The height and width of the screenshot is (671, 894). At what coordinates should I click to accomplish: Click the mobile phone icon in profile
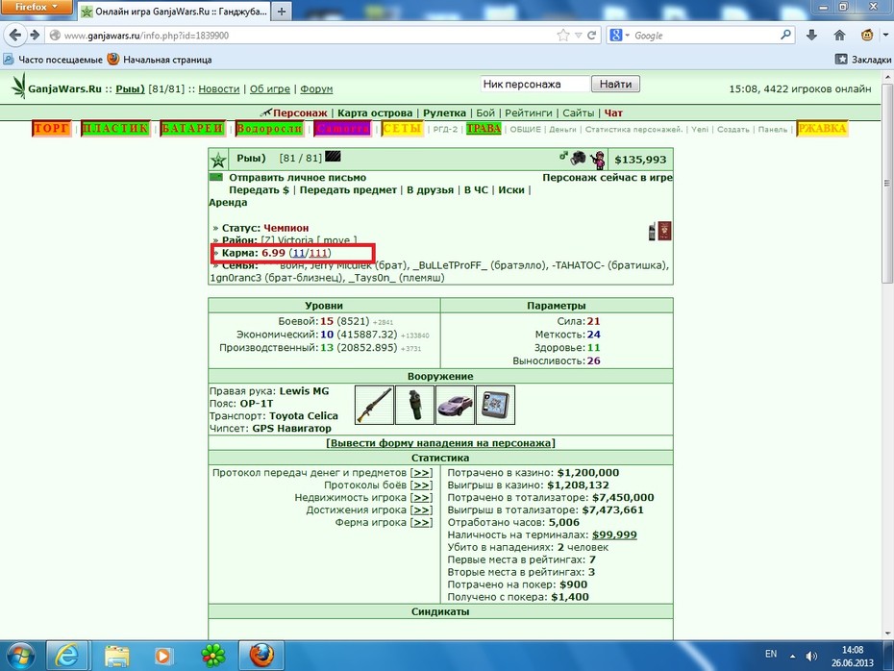coord(652,232)
